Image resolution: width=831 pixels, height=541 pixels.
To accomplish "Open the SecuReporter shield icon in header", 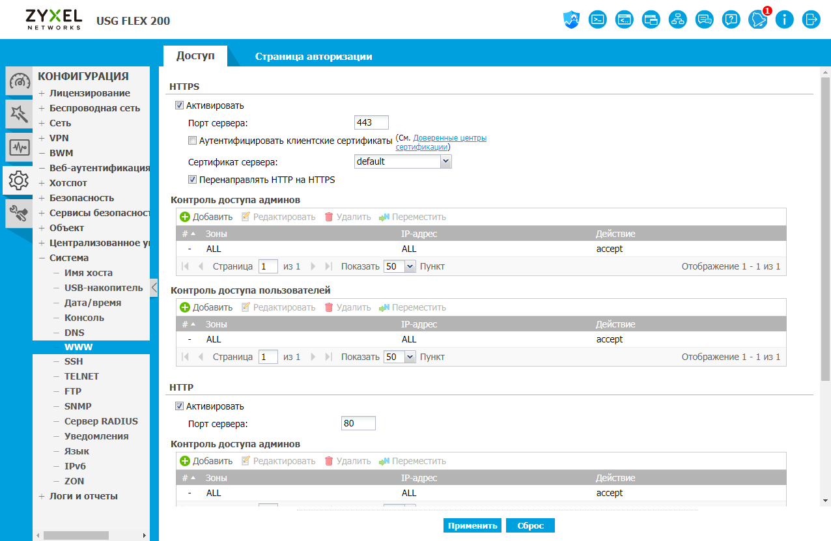I will [571, 20].
